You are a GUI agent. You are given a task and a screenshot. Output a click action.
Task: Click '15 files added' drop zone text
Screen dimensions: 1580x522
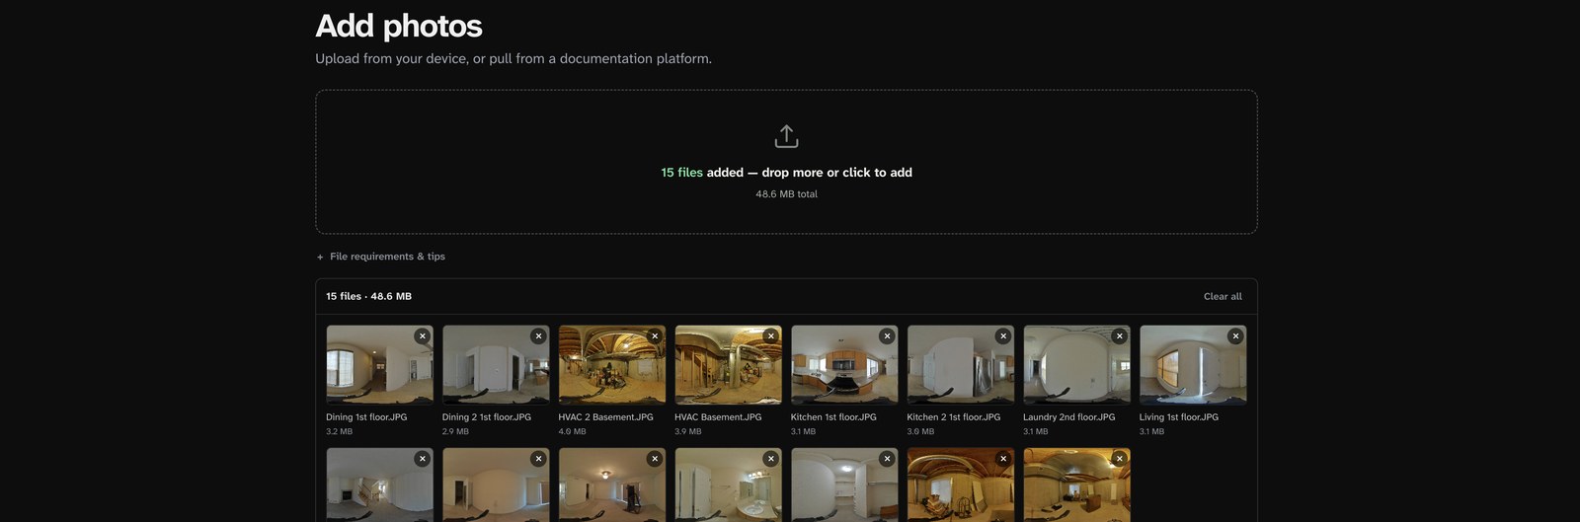click(786, 173)
